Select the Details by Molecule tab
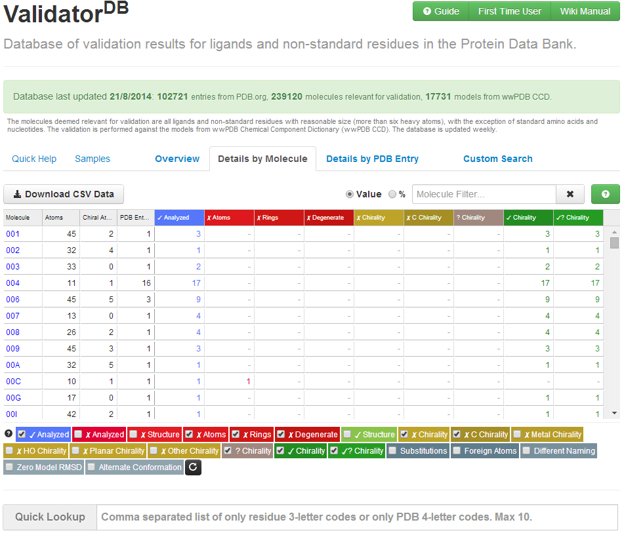This screenshot has height=535, width=624. (x=262, y=159)
